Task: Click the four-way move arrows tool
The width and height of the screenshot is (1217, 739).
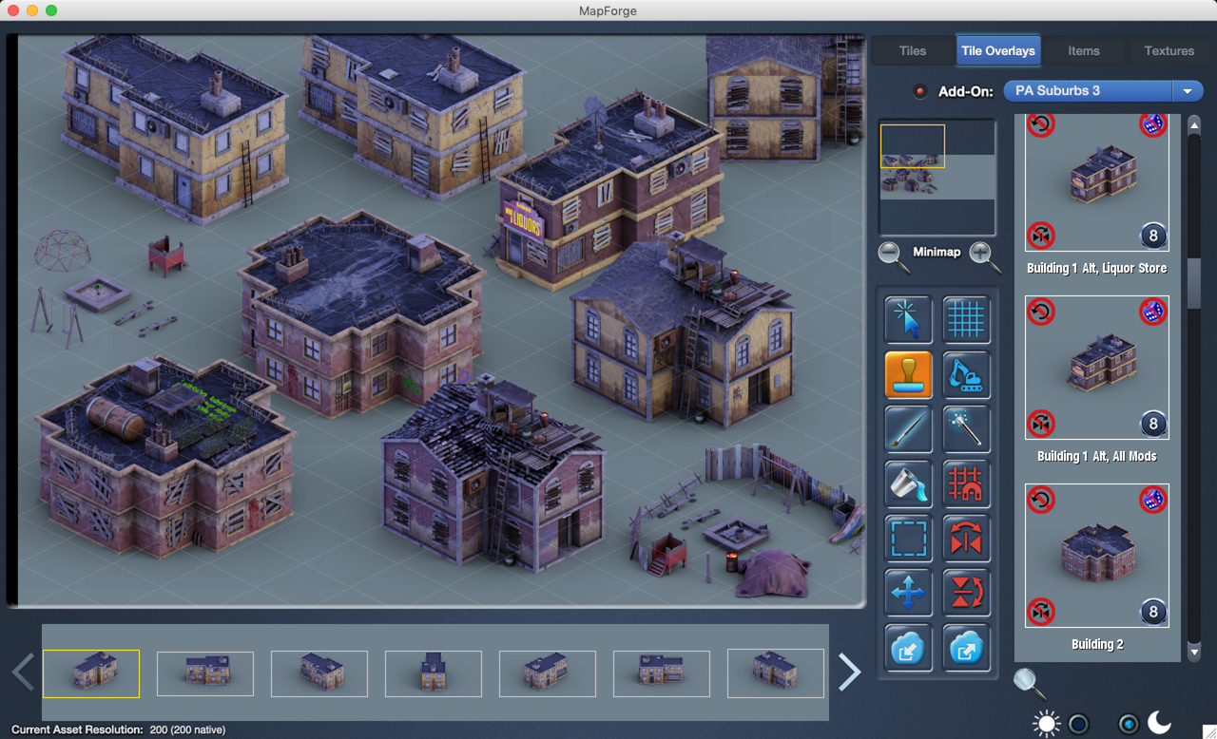Action: 908,594
